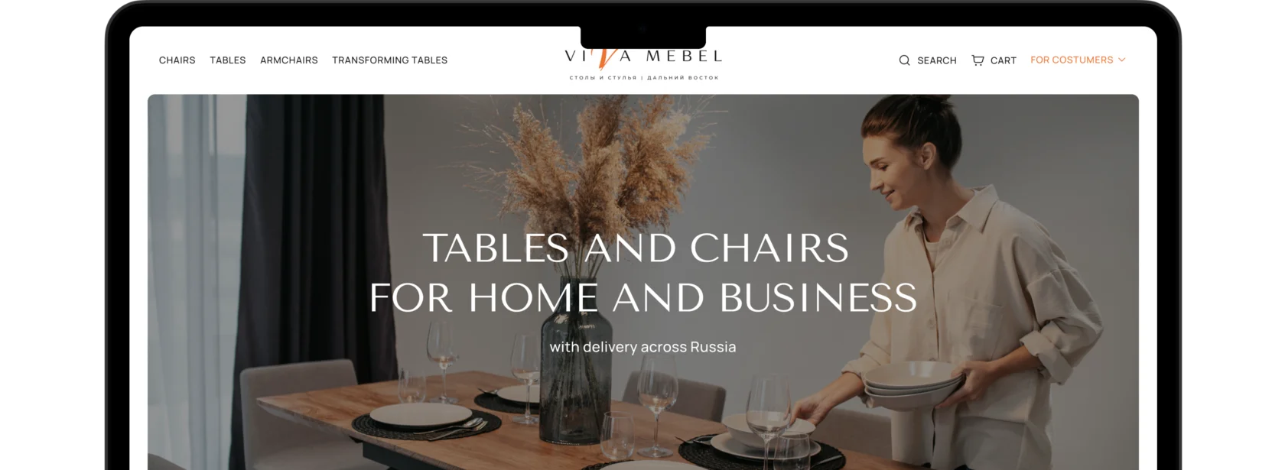Click the CART text link
The image size is (1285, 470).
[1004, 60]
